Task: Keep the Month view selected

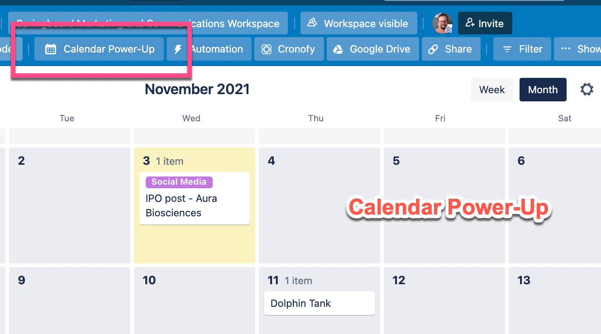Action: 543,89
